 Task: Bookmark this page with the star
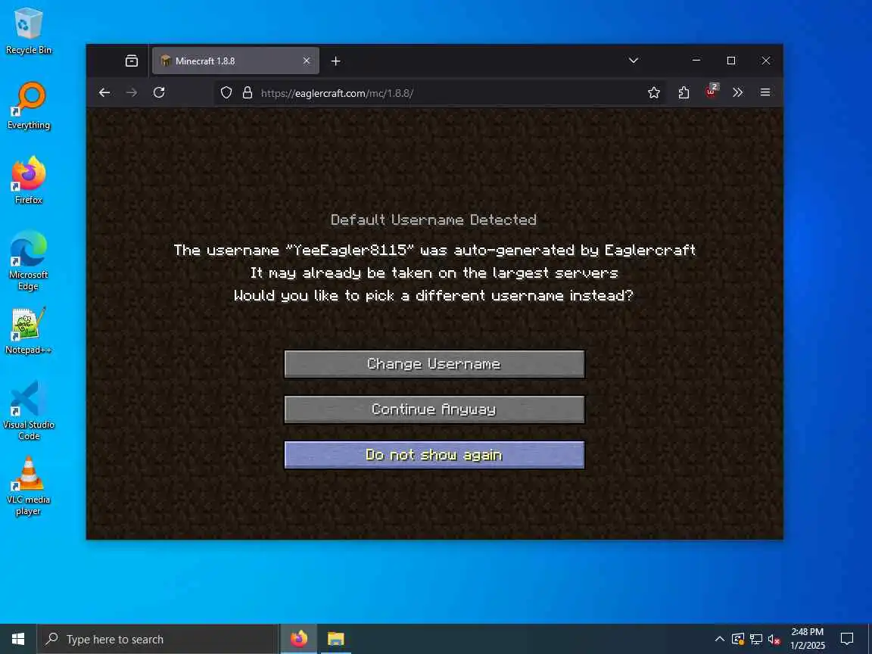[x=654, y=93]
